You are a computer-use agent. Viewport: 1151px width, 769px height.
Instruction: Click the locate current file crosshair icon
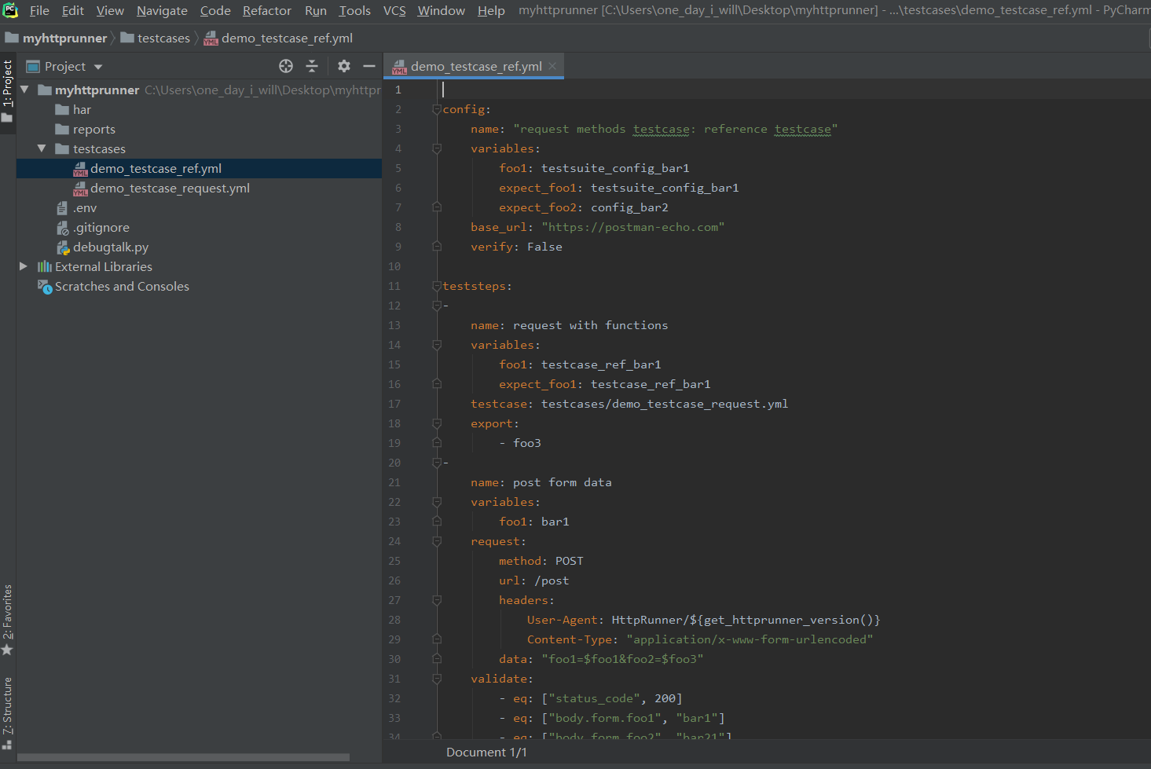[x=286, y=66]
